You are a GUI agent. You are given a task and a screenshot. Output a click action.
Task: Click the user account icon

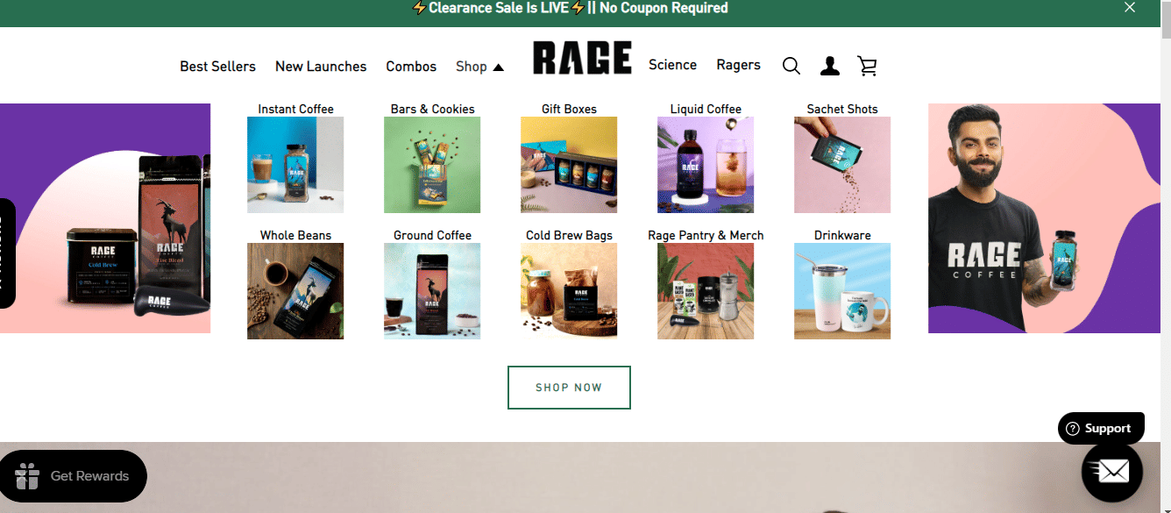point(829,66)
